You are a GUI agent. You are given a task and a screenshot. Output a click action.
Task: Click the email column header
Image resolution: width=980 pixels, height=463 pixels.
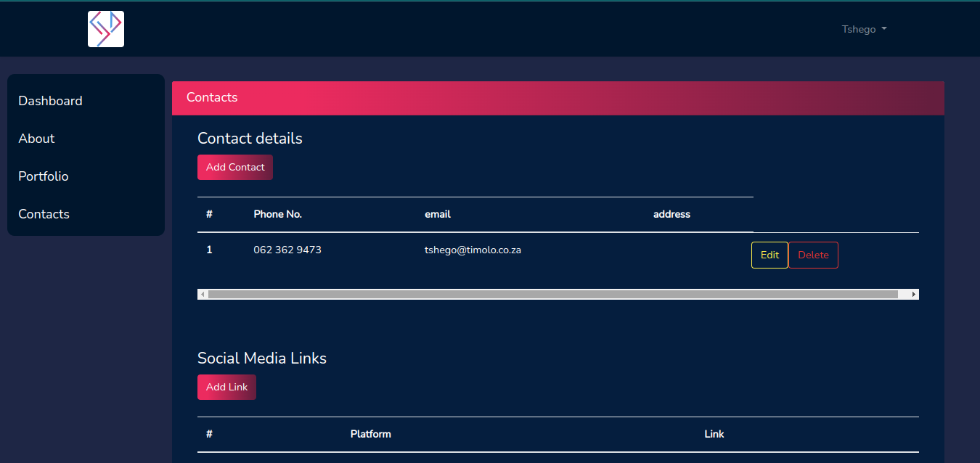click(x=438, y=214)
